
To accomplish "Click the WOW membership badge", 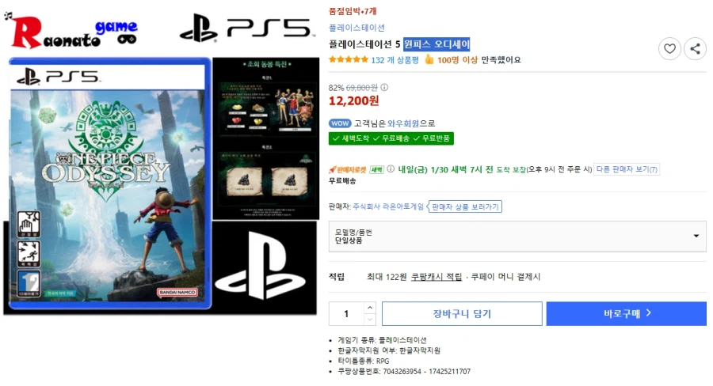I will (340, 123).
